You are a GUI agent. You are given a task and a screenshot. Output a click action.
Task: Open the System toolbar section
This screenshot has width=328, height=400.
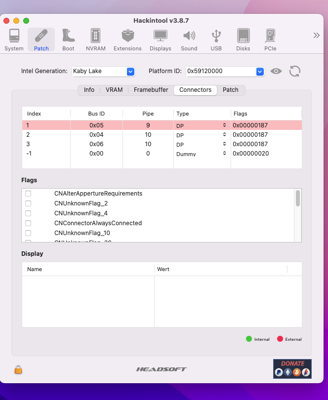[x=14, y=40]
